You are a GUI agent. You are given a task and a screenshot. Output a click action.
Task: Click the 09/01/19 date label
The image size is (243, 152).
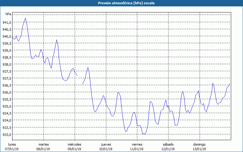click(74, 149)
